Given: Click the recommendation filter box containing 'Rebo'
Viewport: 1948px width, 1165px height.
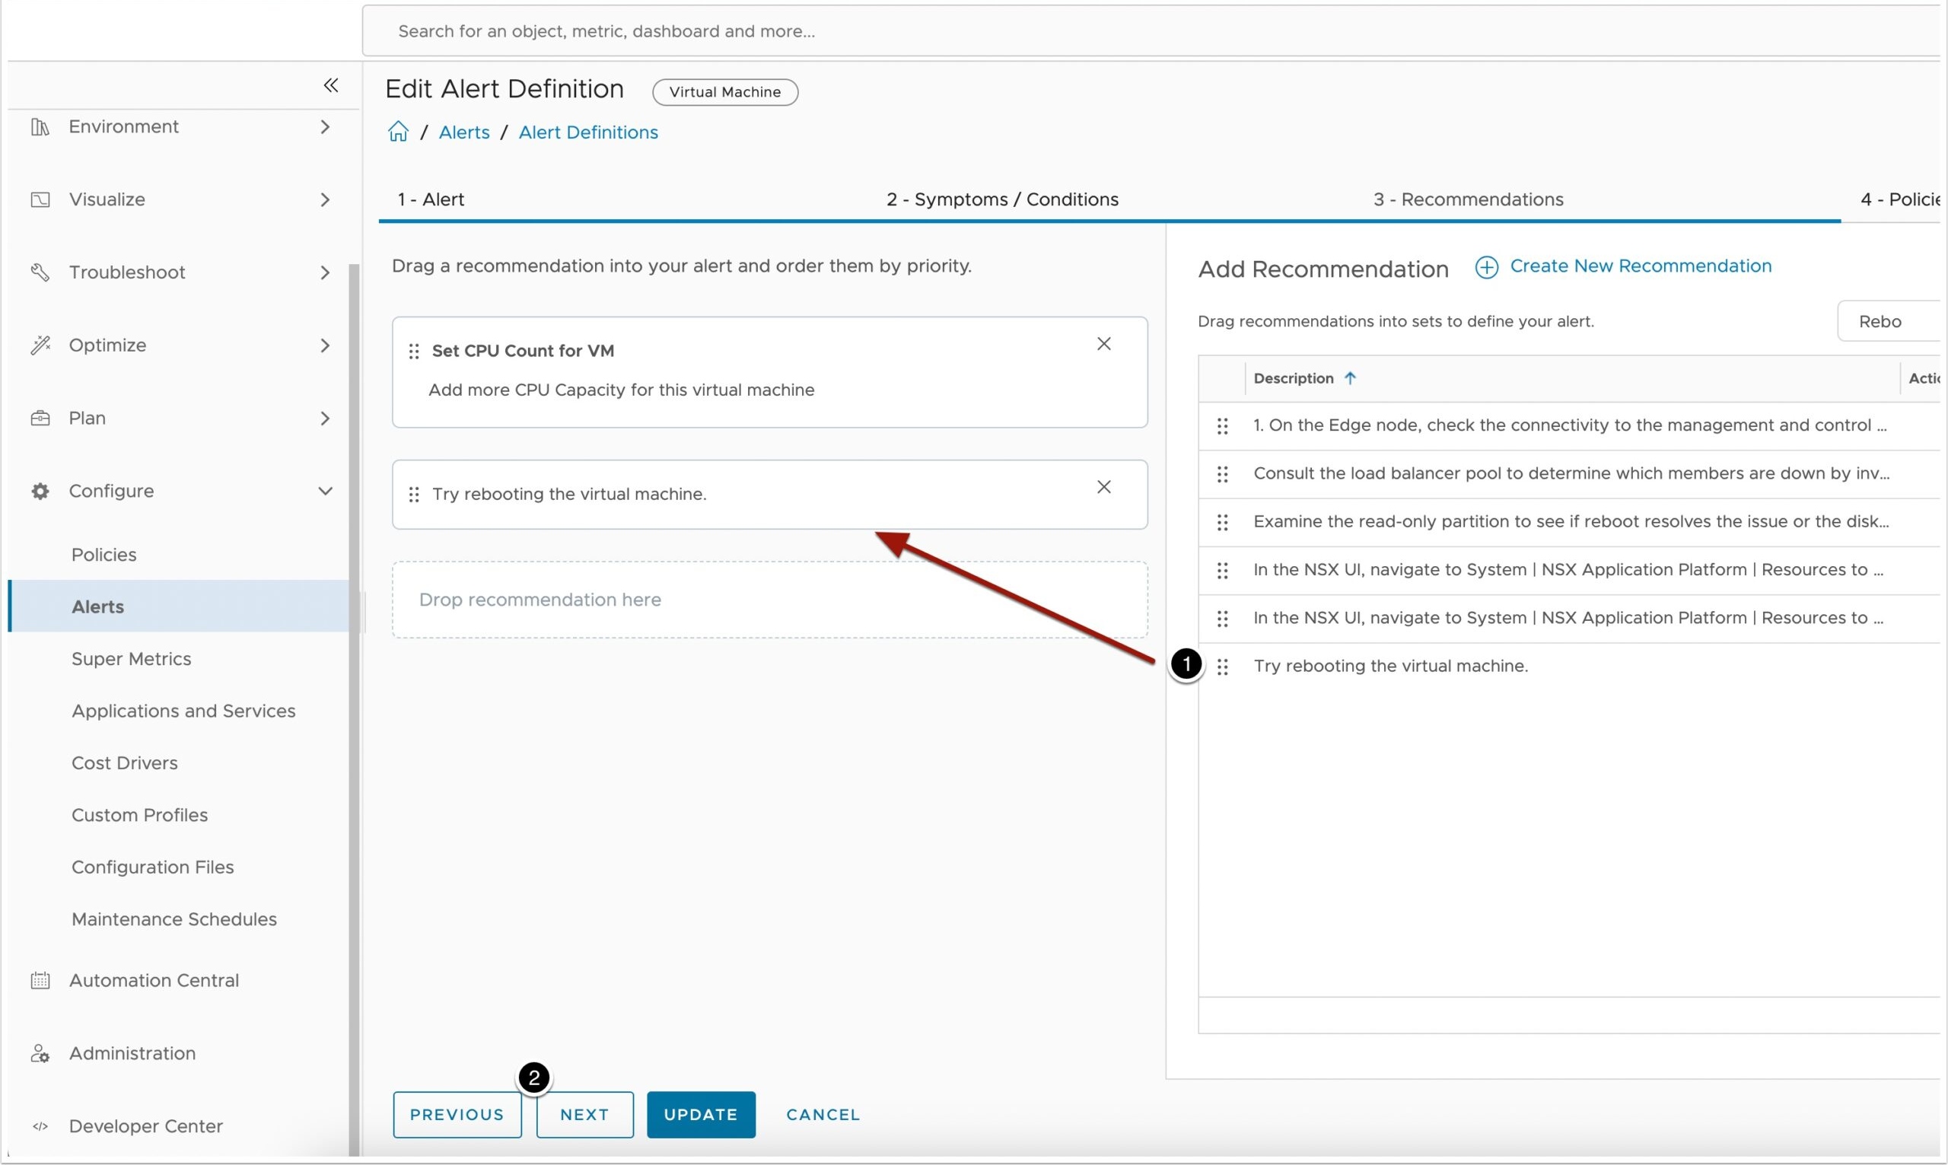Looking at the screenshot, I should pyautogui.click(x=1890, y=321).
